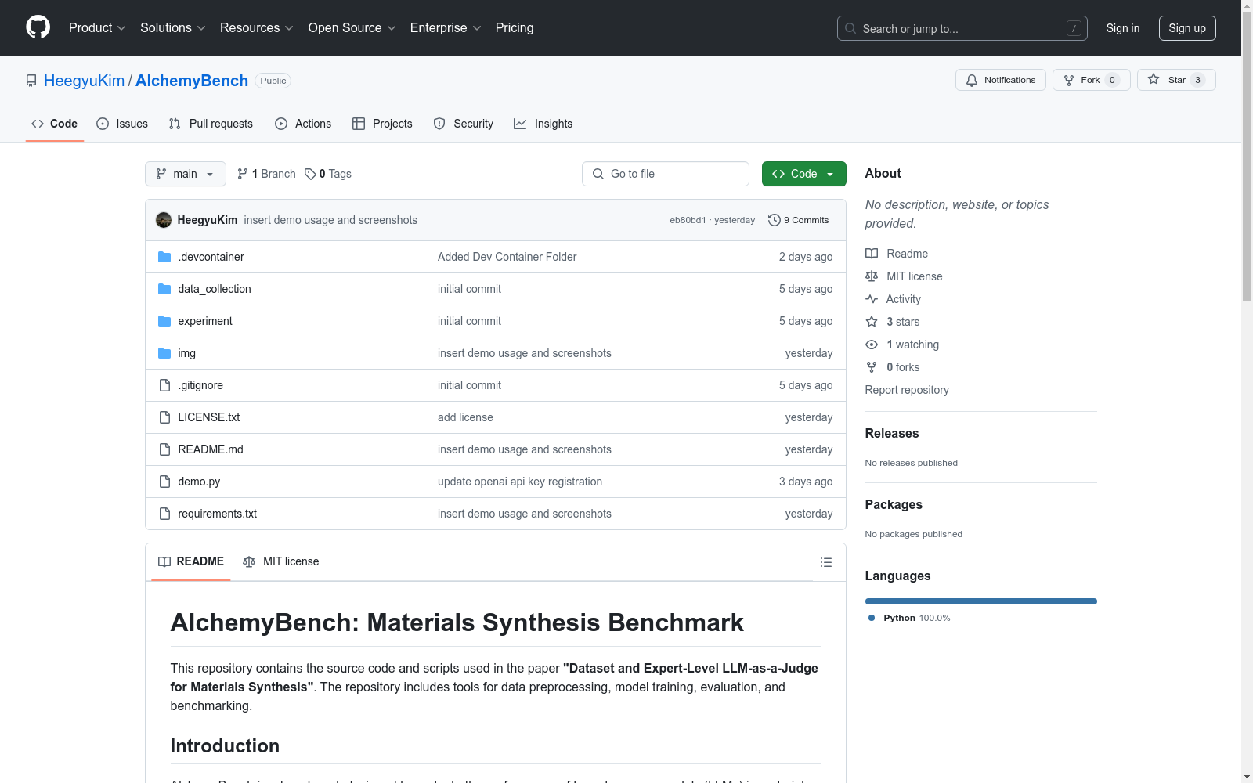
Task: Open the Releases heading link
Action: point(892,433)
